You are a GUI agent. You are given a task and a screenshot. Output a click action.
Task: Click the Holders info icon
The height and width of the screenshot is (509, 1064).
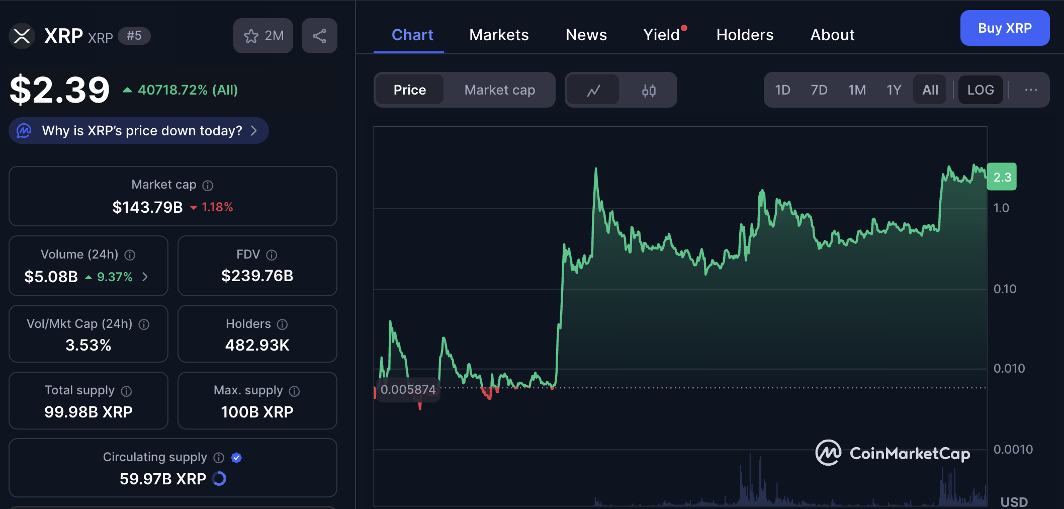pos(282,324)
